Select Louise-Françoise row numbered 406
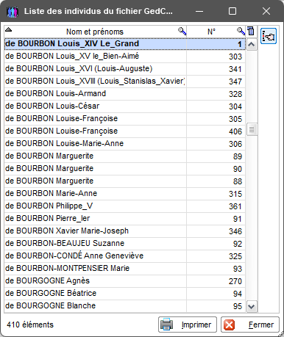 pyautogui.click(x=124, y=131)
